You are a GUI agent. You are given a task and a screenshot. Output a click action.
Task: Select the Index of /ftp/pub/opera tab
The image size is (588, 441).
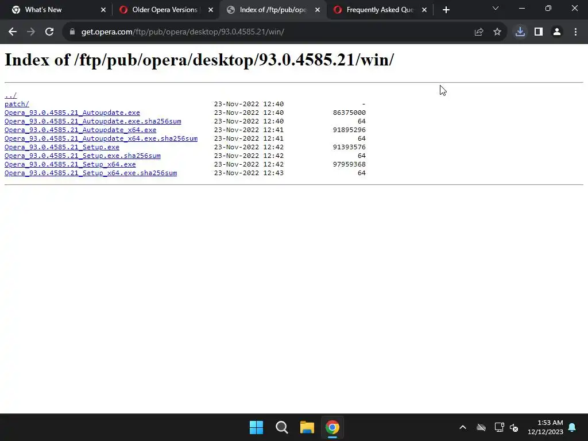coord(273,10)
